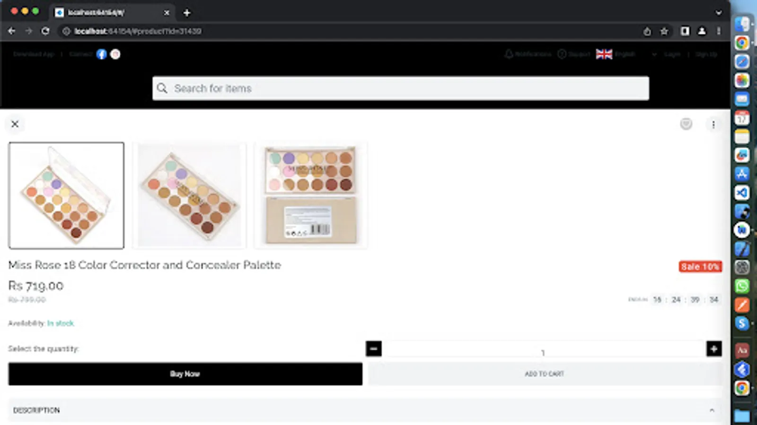
Task: Click the Rs 719.00 price
Action: [36, 286]
